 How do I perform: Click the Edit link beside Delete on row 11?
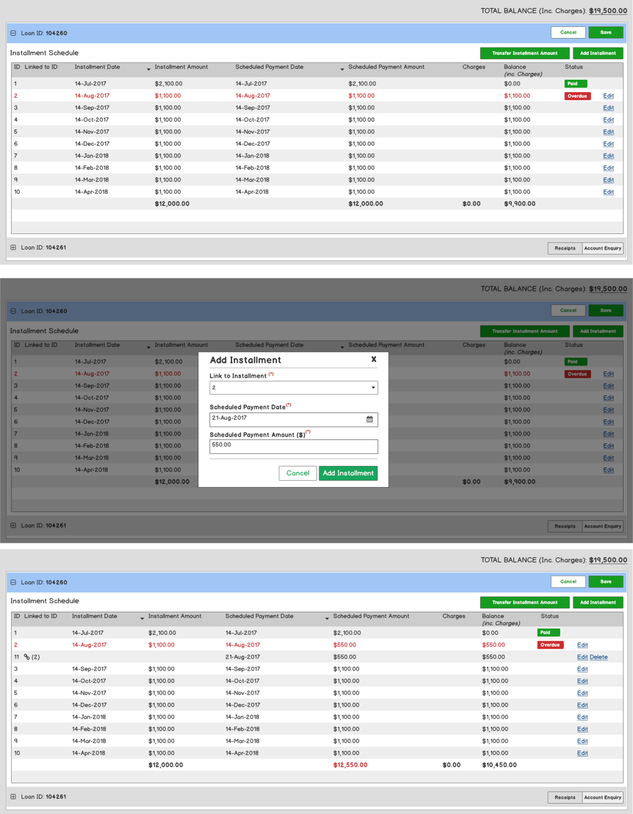click(x=582, y=657)
